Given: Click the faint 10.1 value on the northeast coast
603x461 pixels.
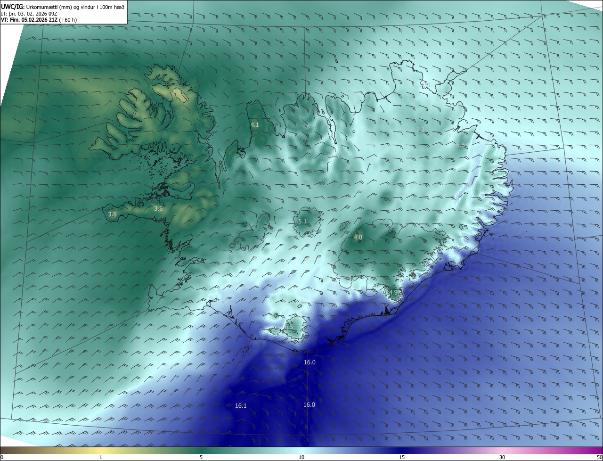Looking at the screenshot, I should coord(425,85).
